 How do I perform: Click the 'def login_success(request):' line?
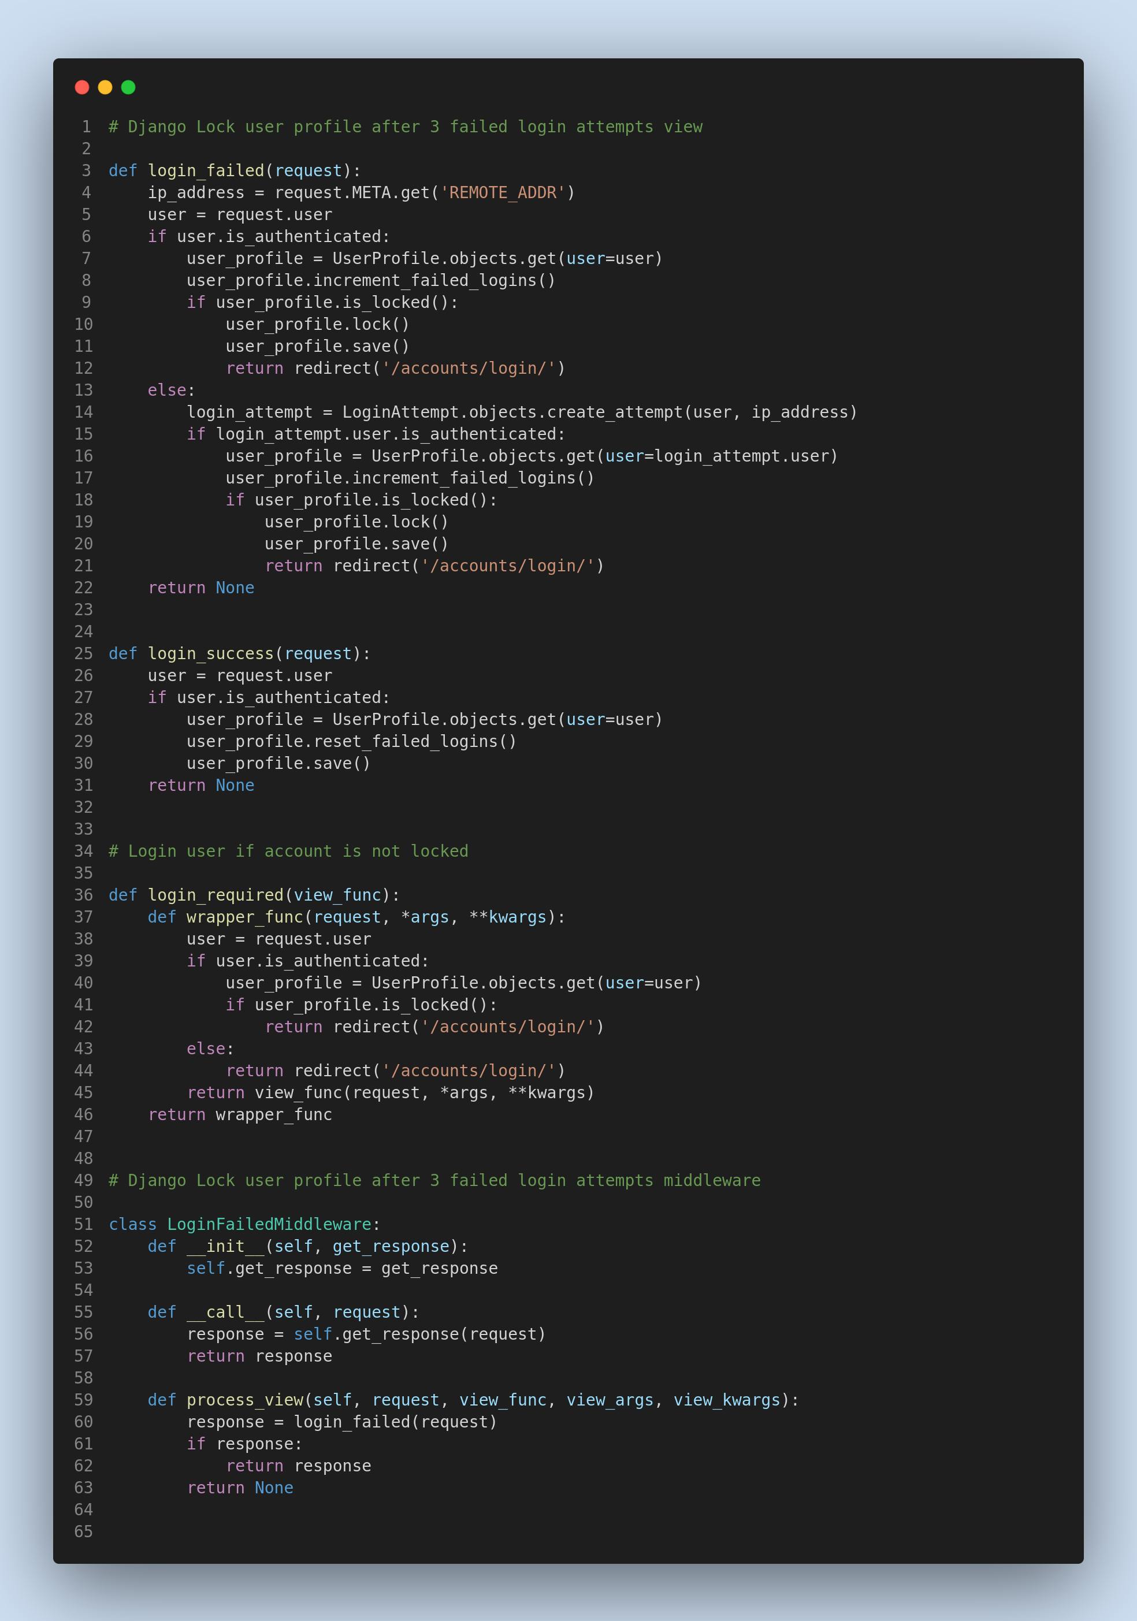[x=239, y=654]
